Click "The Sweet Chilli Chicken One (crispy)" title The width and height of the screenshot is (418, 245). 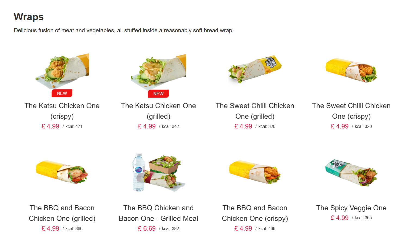pyautogui.click(x=351, y=111)
